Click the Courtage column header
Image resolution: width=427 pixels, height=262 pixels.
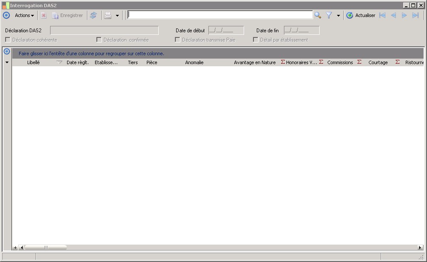pyautogui.click(x=378, y=62)
